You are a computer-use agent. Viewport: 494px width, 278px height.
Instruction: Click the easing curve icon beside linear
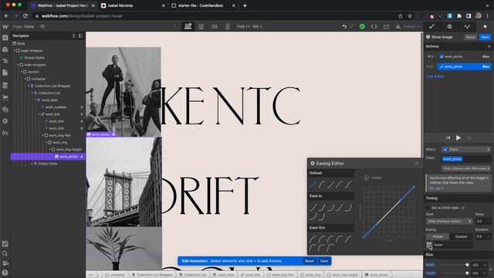tap(429, 245)
